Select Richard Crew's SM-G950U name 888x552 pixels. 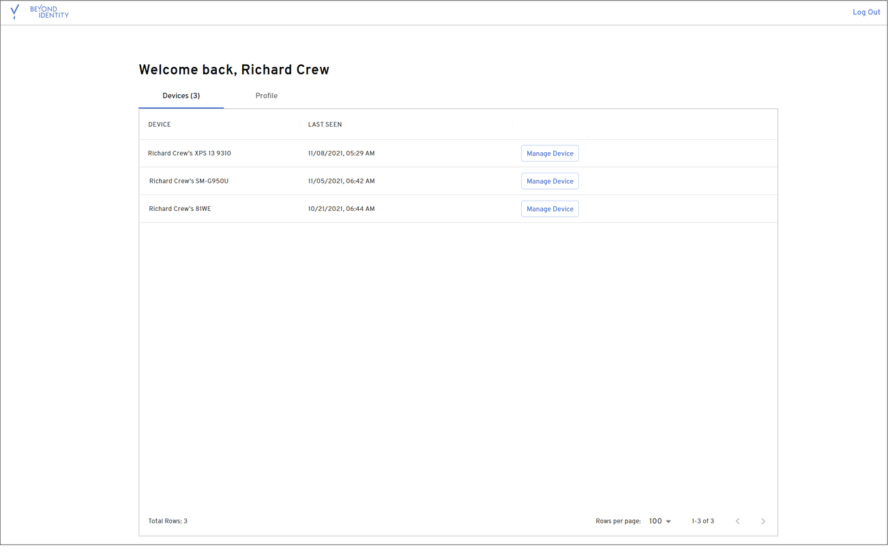tap(188, 181)
